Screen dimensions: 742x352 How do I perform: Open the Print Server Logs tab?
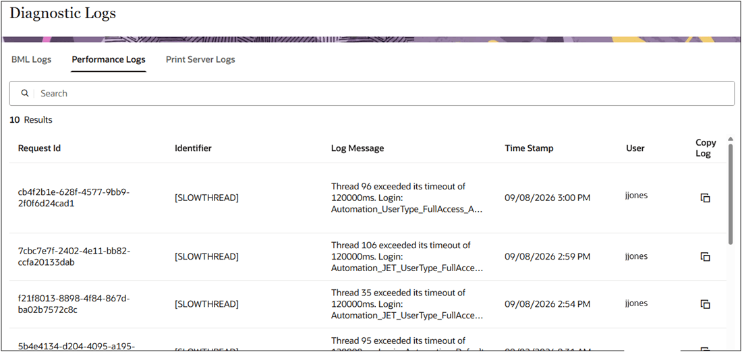point(200,59)
